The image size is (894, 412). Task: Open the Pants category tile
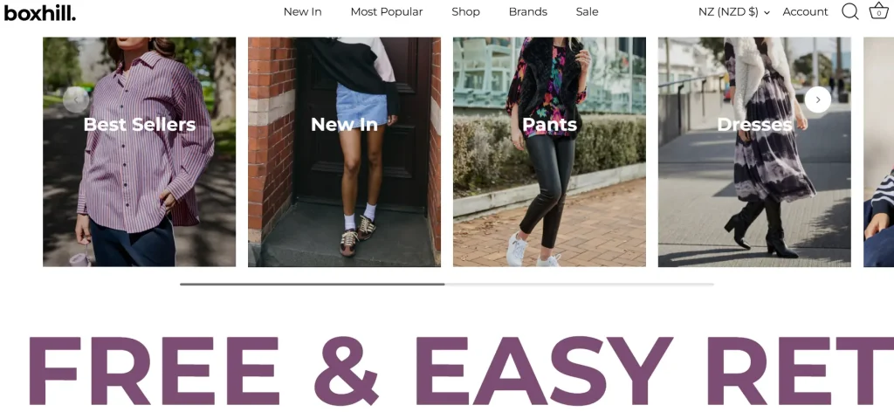pyautogui.click(x=550, y=152)
